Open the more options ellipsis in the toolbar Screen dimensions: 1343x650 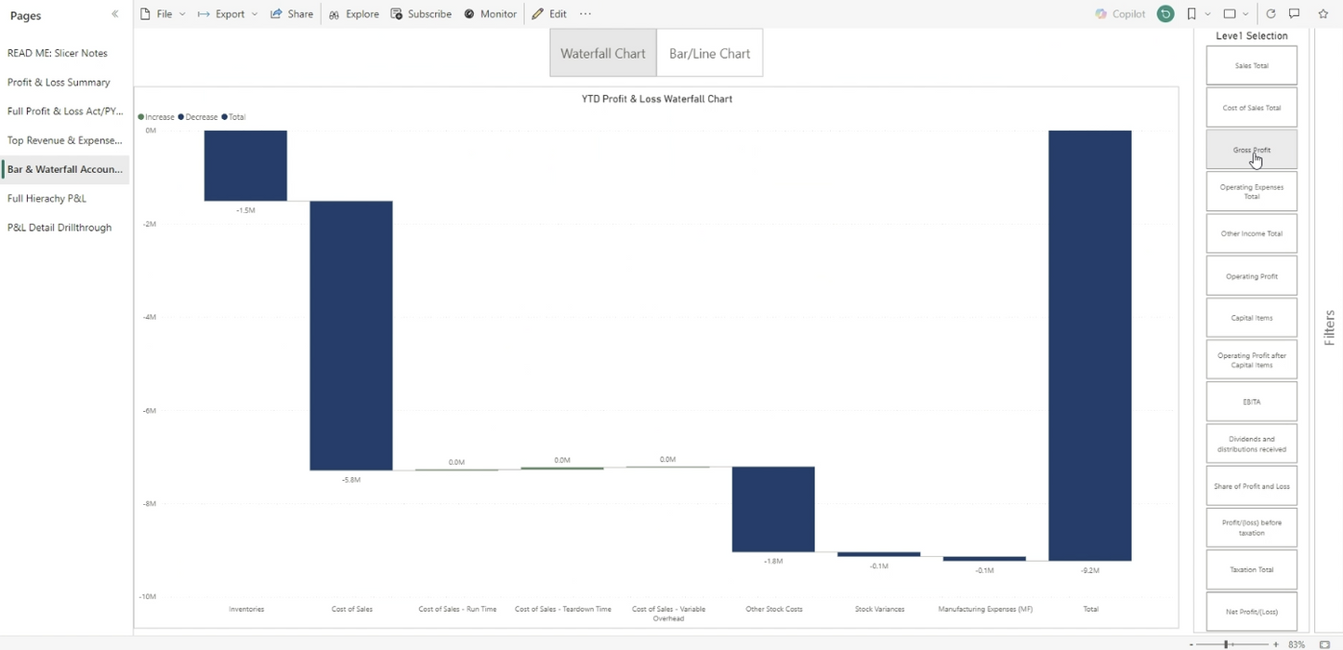(x=586, y=14)
